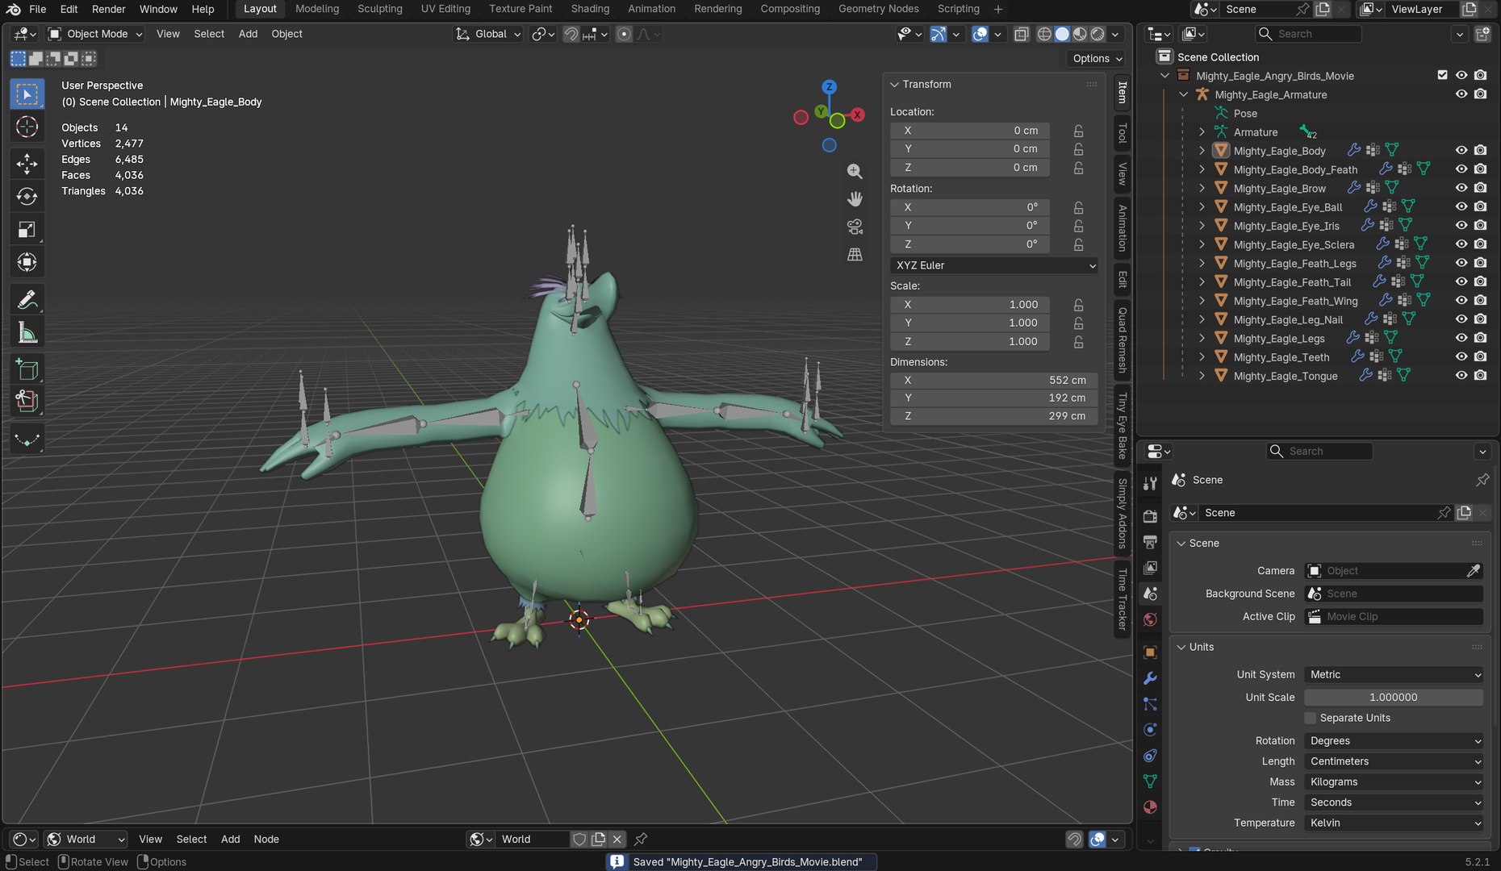1501x871 pixels.
Task: Open the XYZ Euler rotation mode dropdown
Action: (993, 265)
